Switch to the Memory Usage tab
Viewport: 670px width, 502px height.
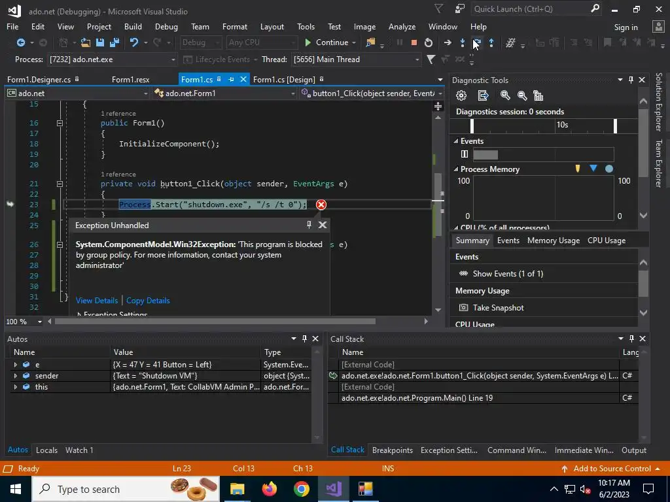point(554,241)
